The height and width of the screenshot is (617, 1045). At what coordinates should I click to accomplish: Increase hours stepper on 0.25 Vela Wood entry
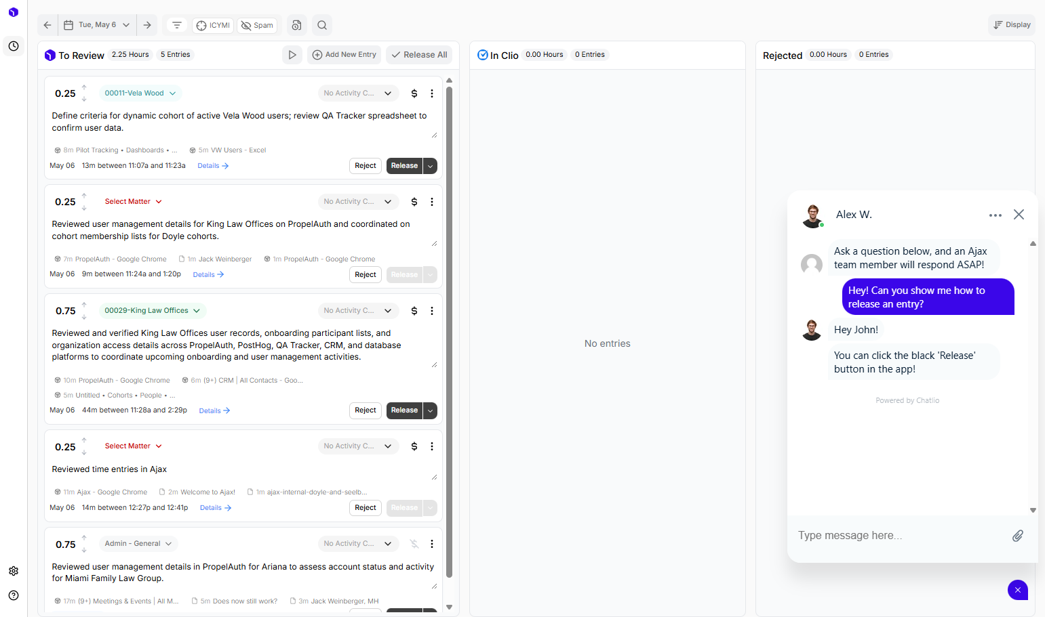(84, 87)
